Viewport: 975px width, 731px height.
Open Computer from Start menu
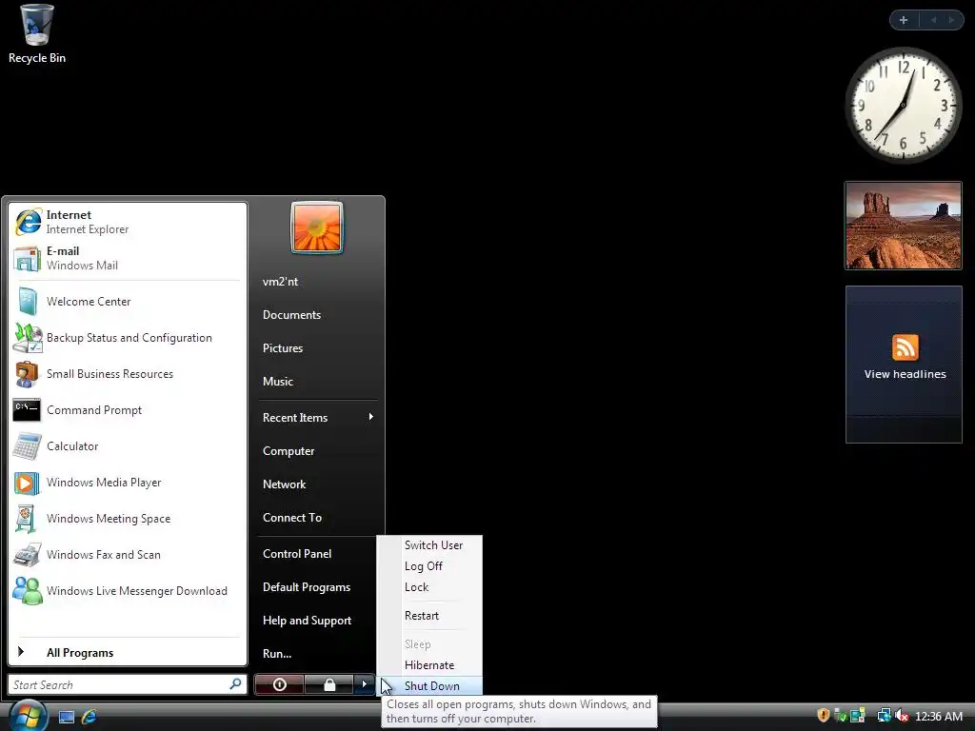click(x=317, y=450)
